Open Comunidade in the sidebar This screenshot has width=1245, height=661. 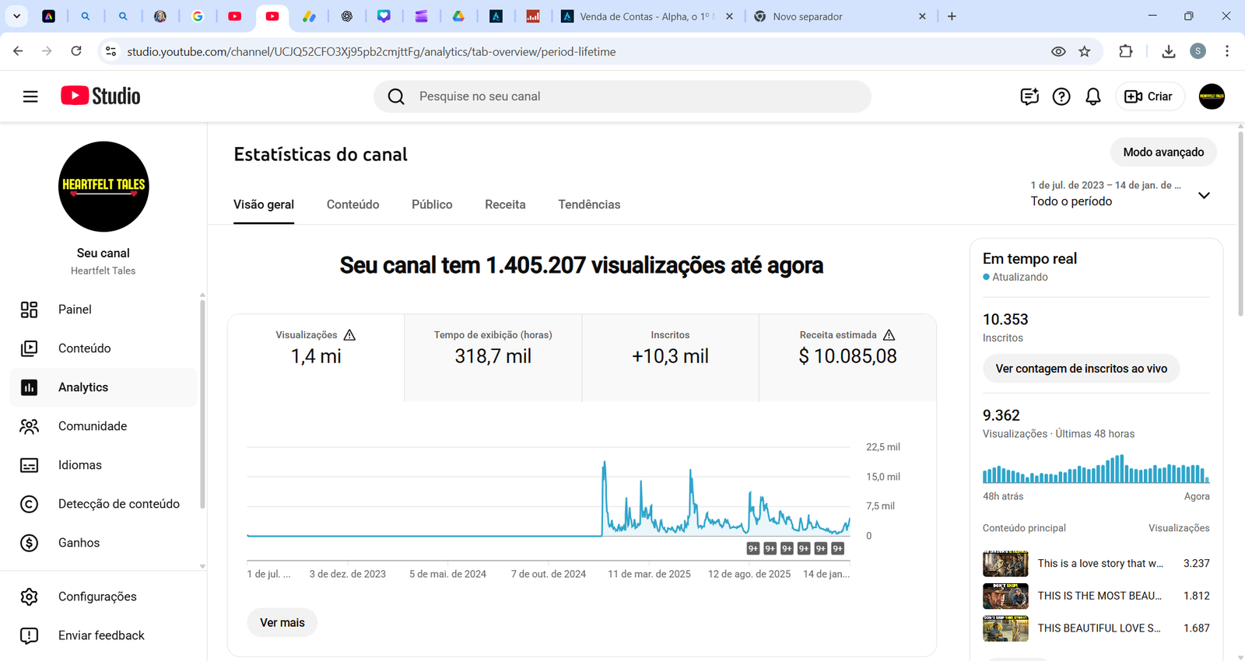(x=103, y=426)
